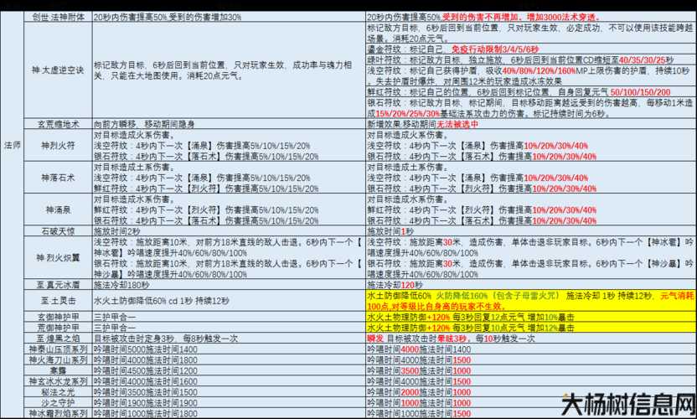Select the 神冰霜烈焰系列 name cell
Viewport: 697px width, 419px height.
point(59,413)
